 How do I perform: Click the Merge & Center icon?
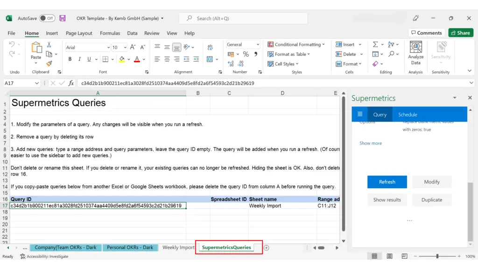click(210, 59)
